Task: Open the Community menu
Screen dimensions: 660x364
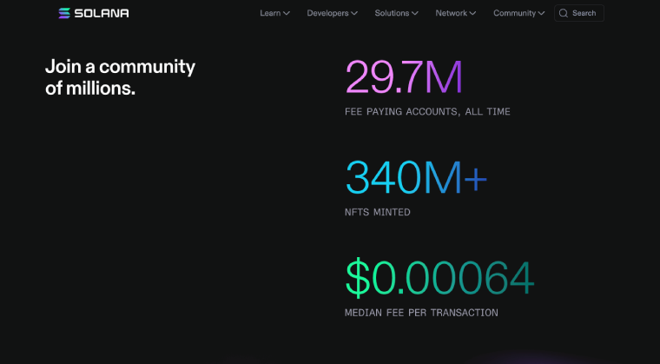Action: click(519, 13)
